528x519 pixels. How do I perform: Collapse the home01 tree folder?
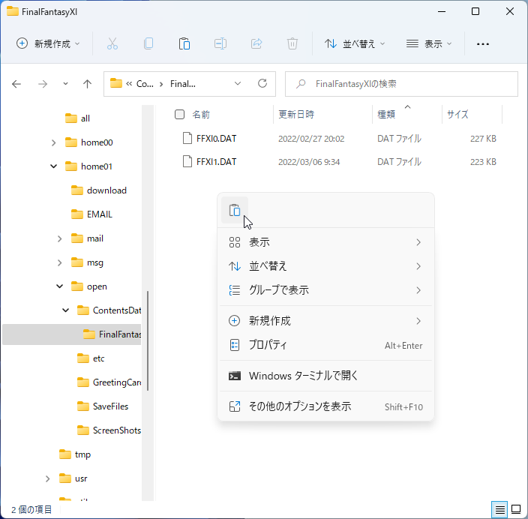pyautogui.click(x=53, y=166)
